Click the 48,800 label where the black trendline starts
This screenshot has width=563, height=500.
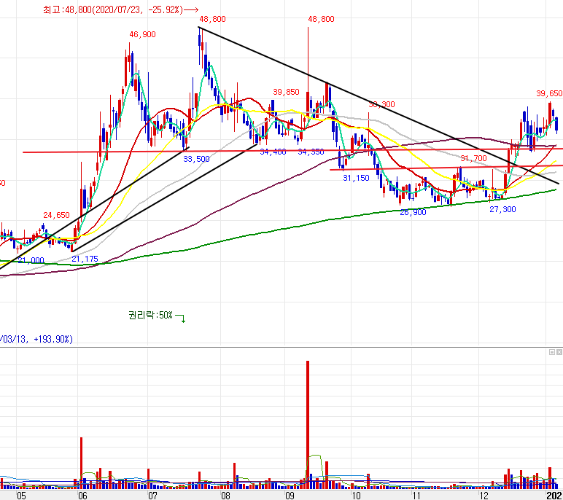[x=212, y=19]
